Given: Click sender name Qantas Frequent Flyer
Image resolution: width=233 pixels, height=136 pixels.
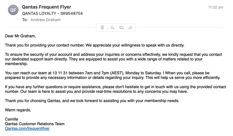Looking at the screenshot, I should (x=46, y=7).
